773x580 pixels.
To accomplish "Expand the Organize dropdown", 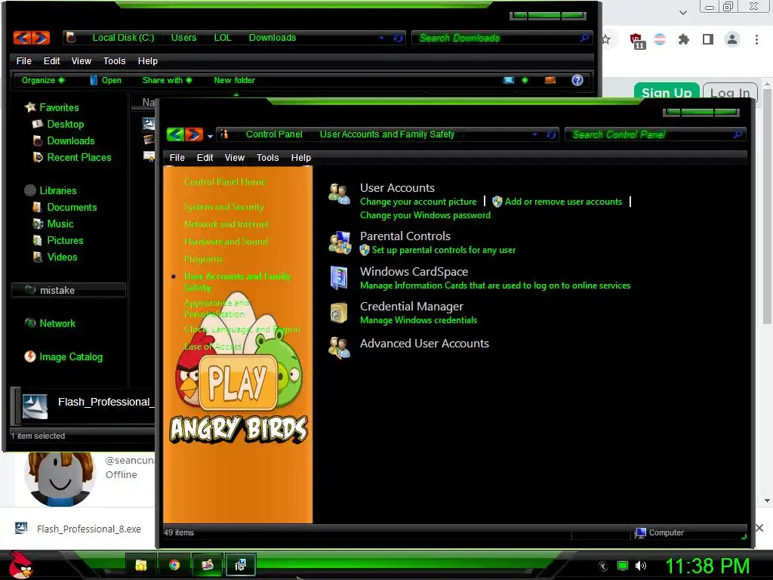I will [43, 80].
